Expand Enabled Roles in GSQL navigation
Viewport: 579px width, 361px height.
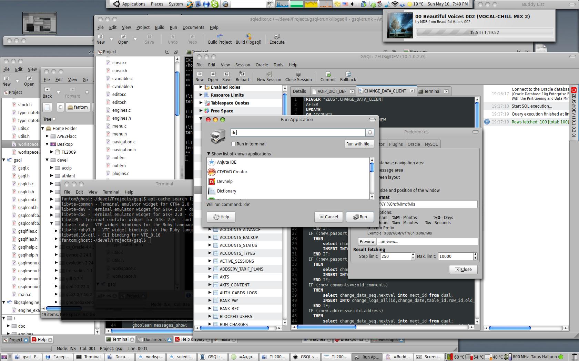(x=201, y=87)
